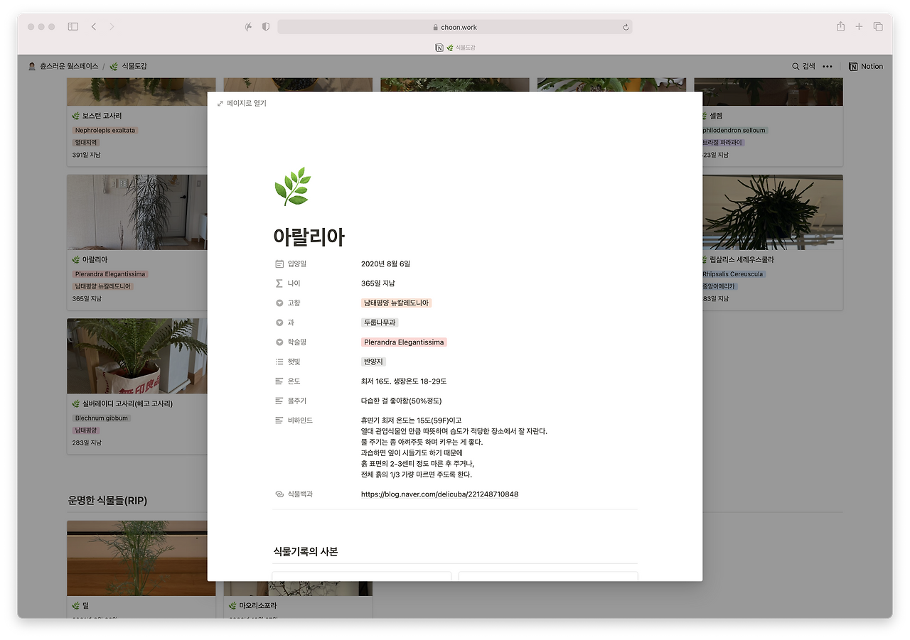Click the sigma formula icon beside 나이
Image resolution: width=910 pixels, height=640 pixels.
[x=279, y=283]
